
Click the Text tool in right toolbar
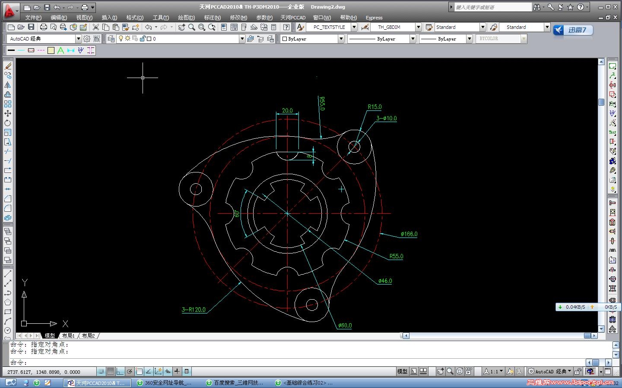click(x=612, y=132)
